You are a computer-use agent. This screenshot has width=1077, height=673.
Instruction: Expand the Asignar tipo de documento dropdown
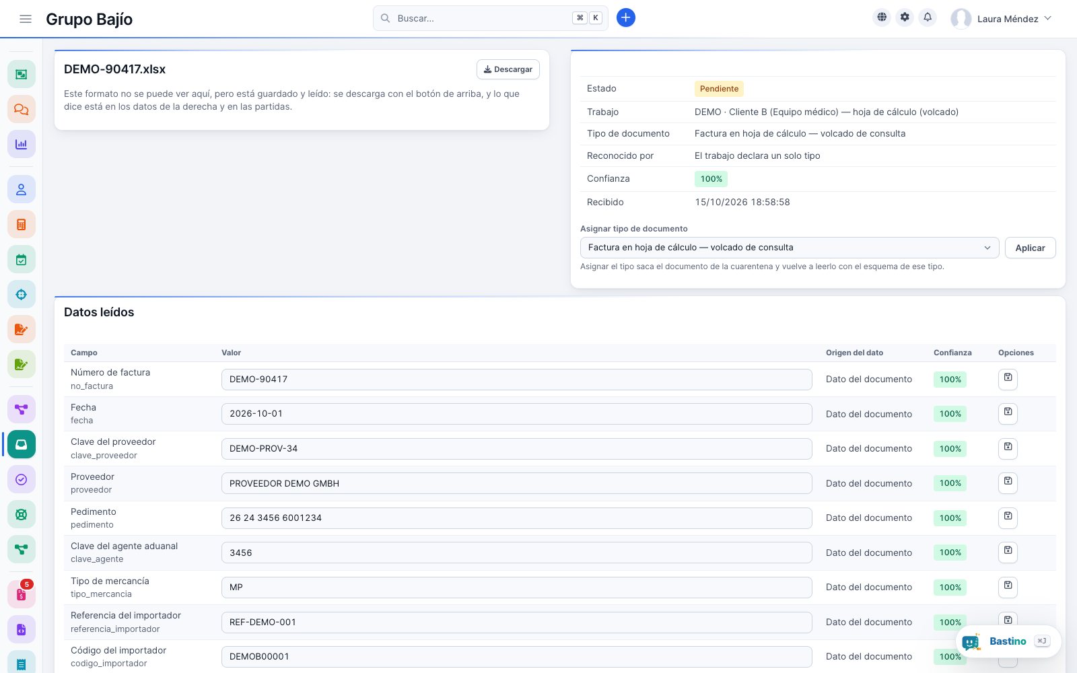[x=790, y=248]
